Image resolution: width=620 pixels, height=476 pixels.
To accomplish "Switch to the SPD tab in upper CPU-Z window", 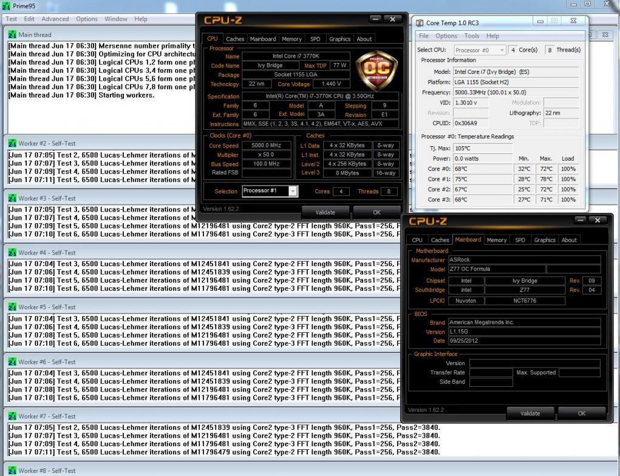I will (315, 39).
